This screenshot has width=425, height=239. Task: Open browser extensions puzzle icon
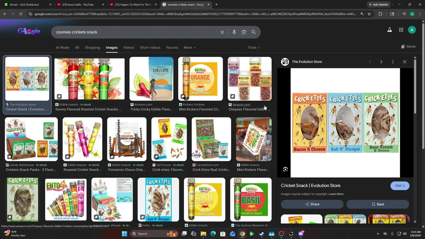pos(381,14)
